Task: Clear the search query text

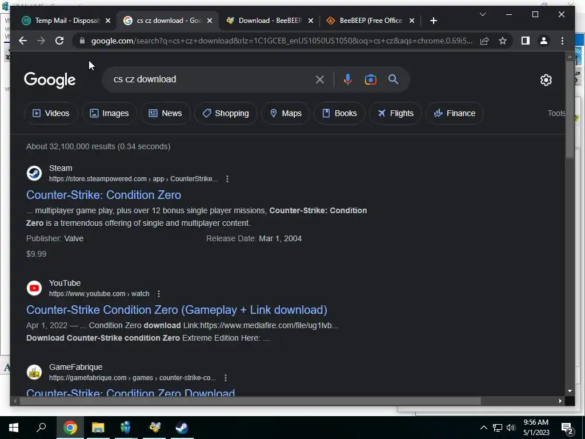Action: [x=320, y=79]
